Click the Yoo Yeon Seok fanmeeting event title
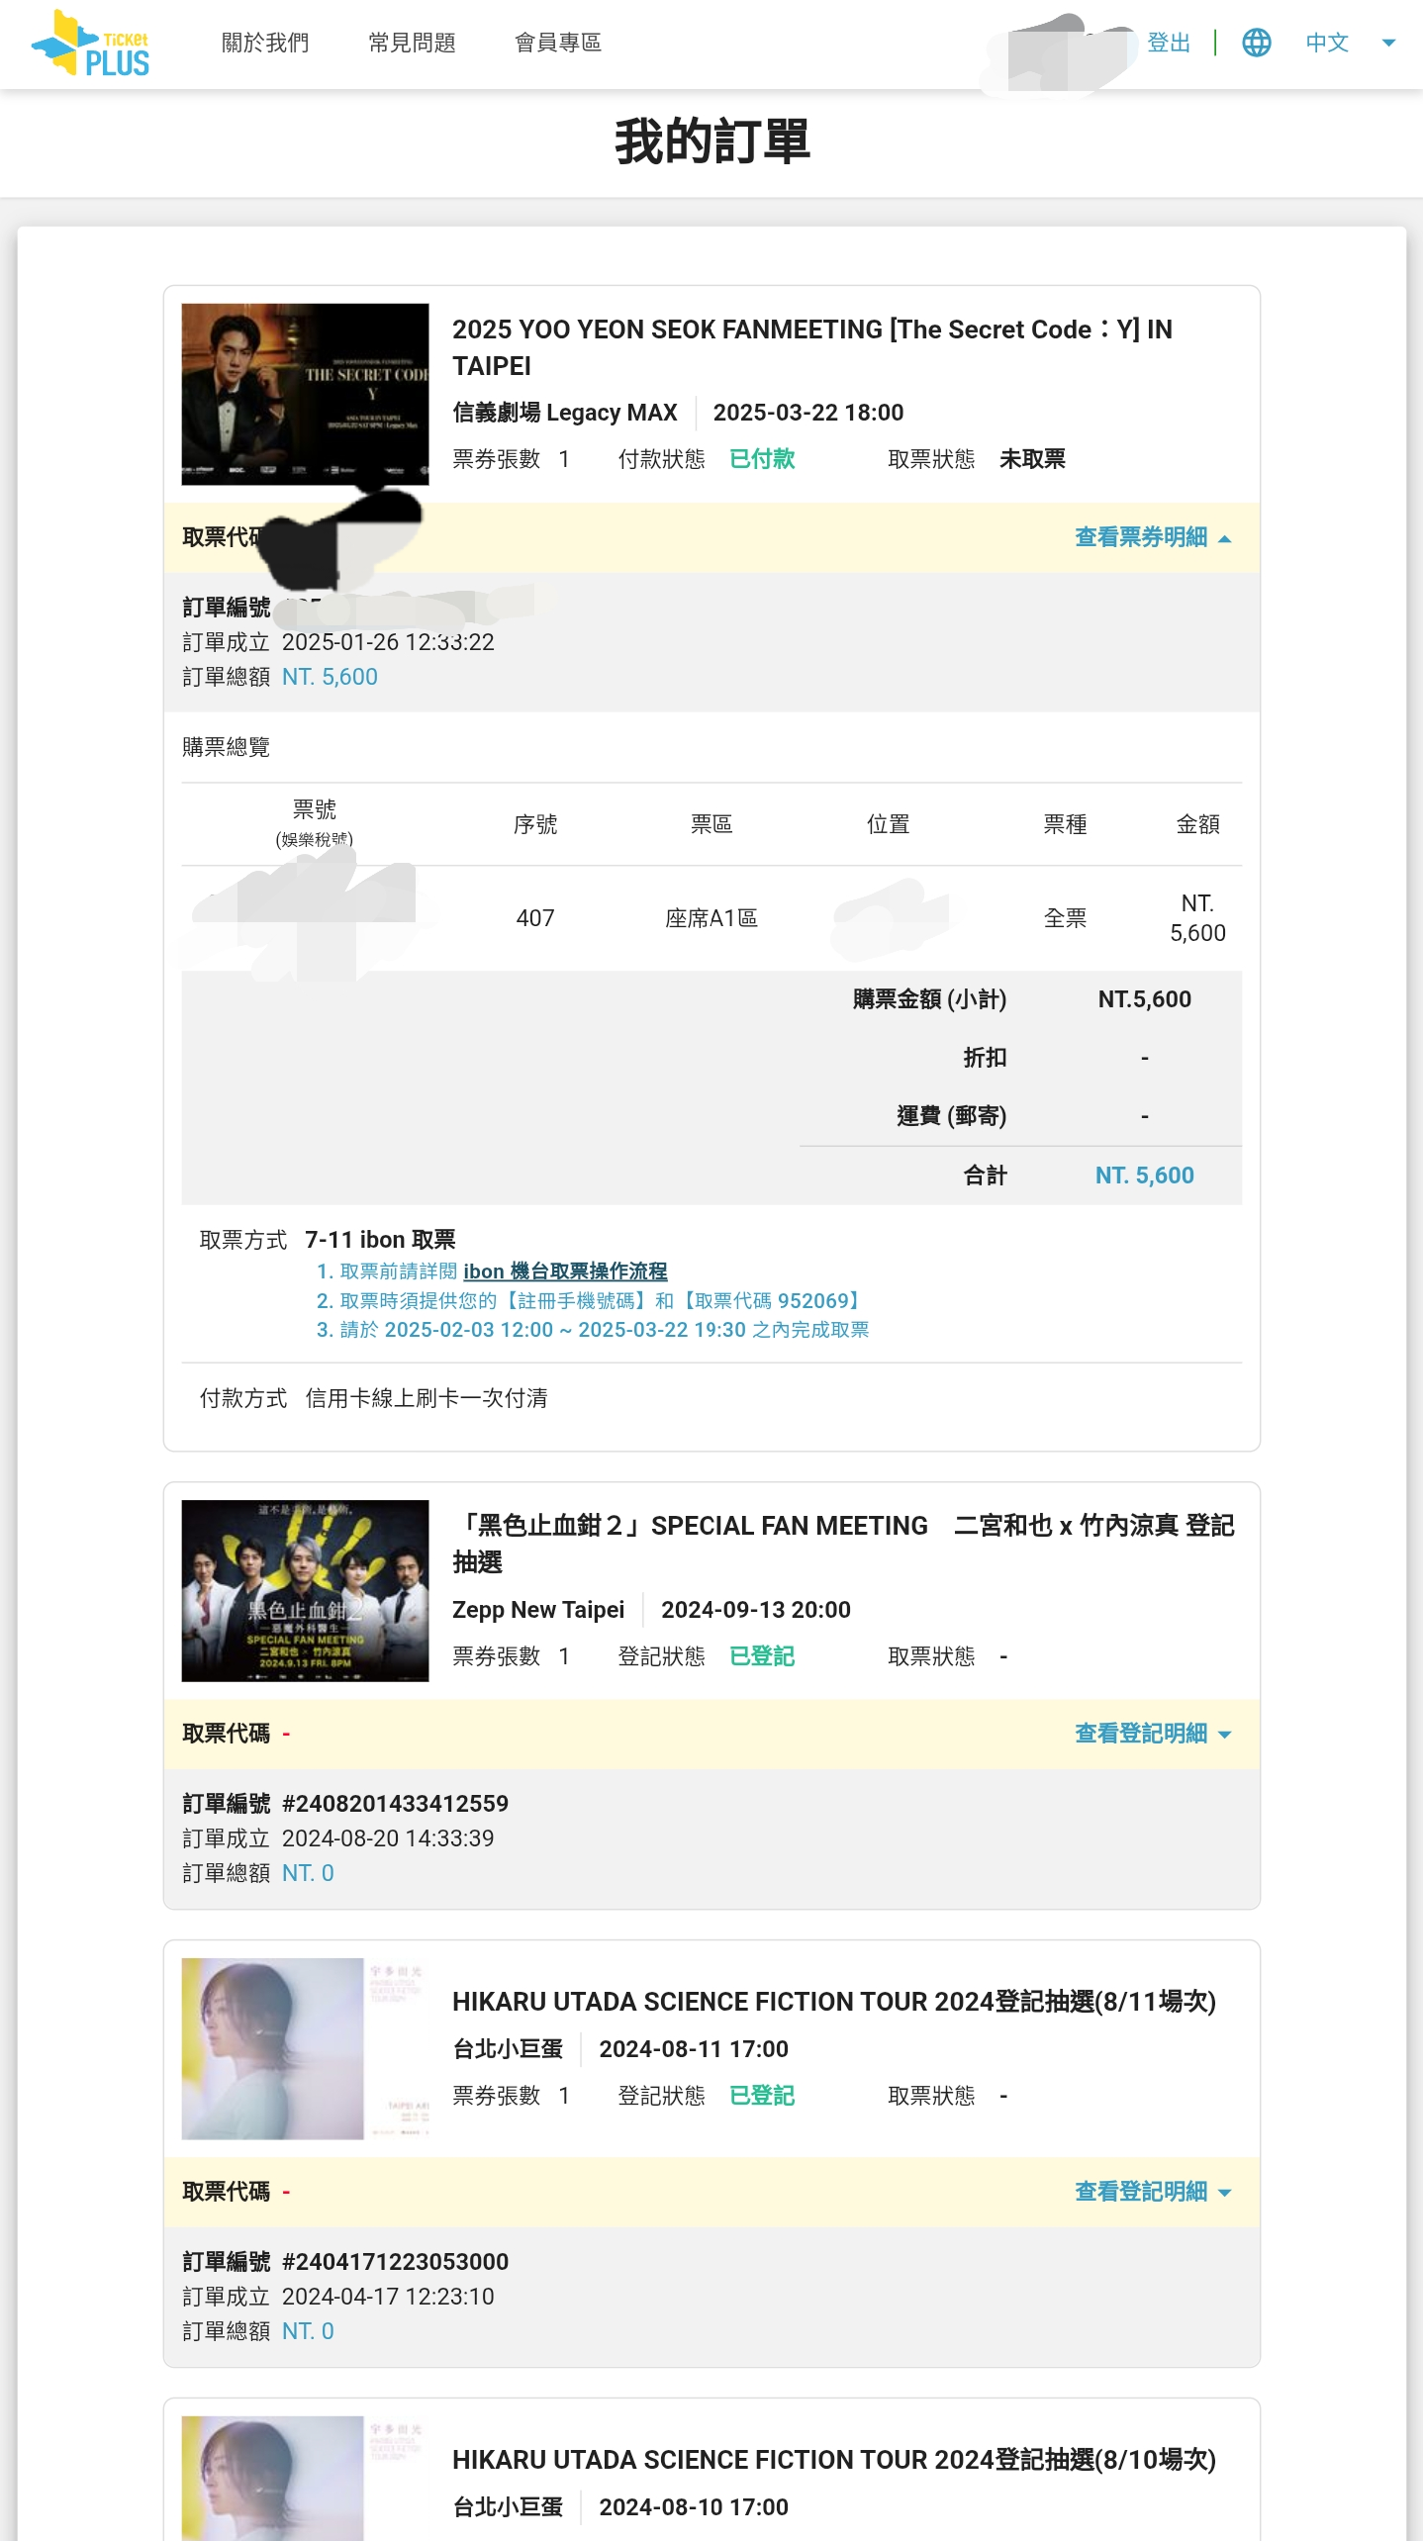1423x2541 pixels. [x=812, y=347]
